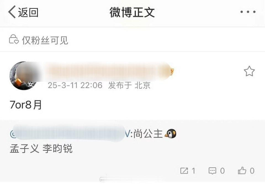
Task: Toggle the thumbs-up like icon
Action: (242, 170)
